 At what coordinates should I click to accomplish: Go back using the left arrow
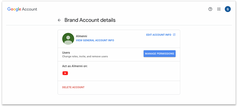59,20
